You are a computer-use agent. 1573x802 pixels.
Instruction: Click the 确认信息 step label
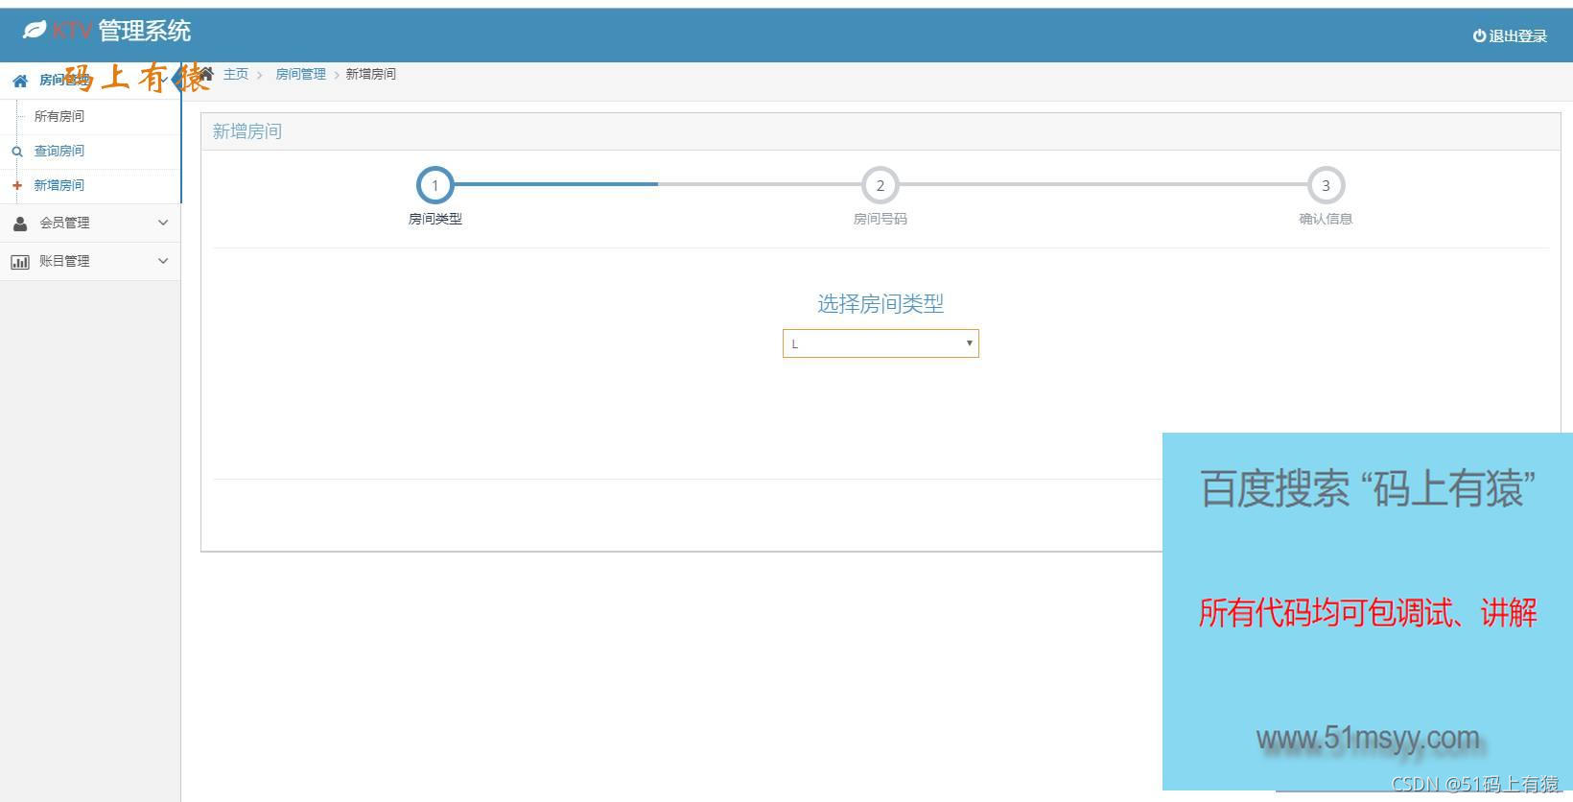(x=1326, y=219)
